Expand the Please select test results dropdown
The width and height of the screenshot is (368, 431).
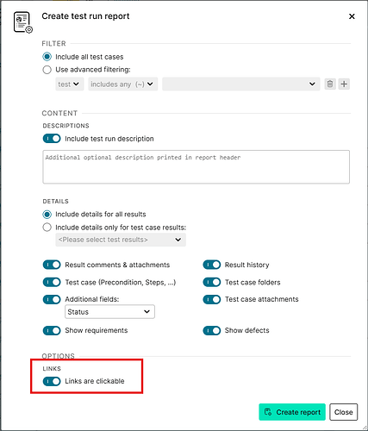point(121,240)
